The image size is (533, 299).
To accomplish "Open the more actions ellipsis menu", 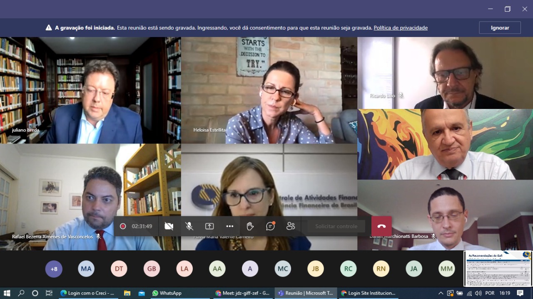I will coord(230,226).
